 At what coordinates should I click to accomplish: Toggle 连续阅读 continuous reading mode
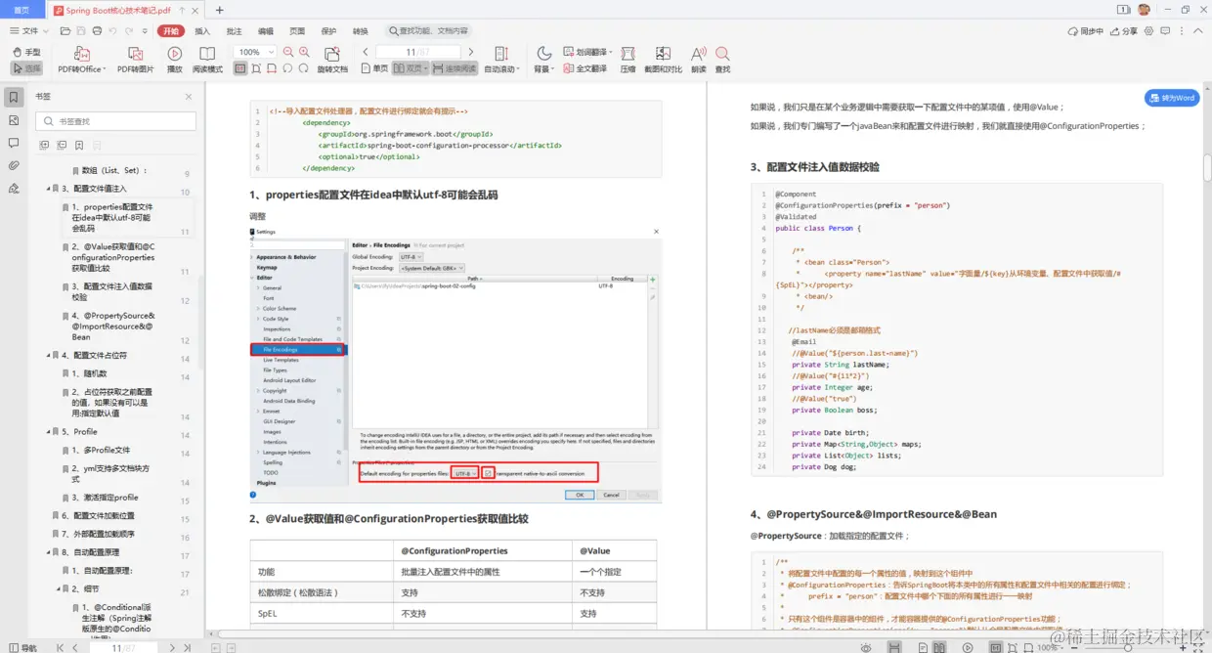[x=454, y=69]
